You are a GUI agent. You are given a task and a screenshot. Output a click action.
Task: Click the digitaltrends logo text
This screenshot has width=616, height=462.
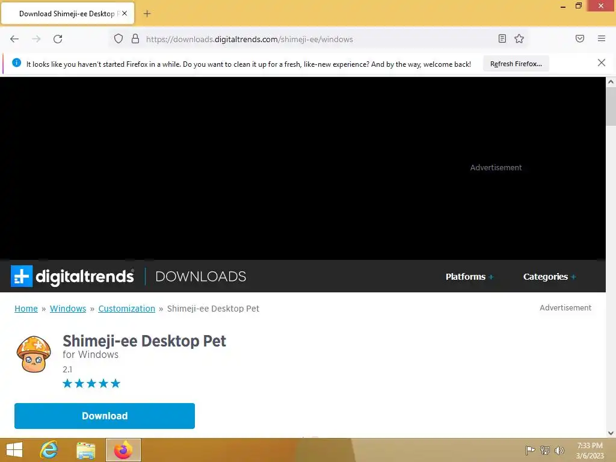85,277
